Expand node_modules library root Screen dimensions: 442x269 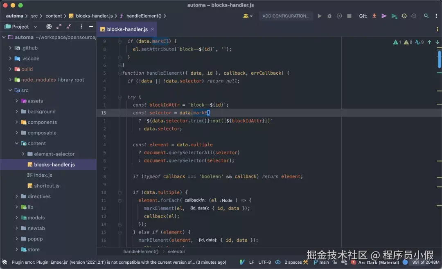[10, 80]
